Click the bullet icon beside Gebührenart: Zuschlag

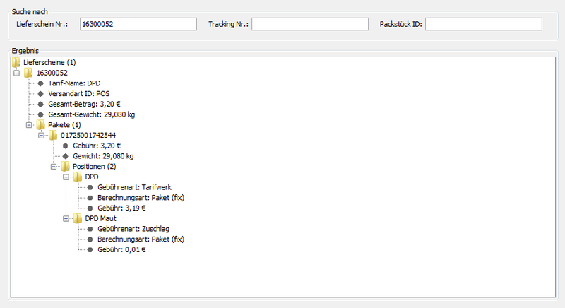(x=90, y=229)
